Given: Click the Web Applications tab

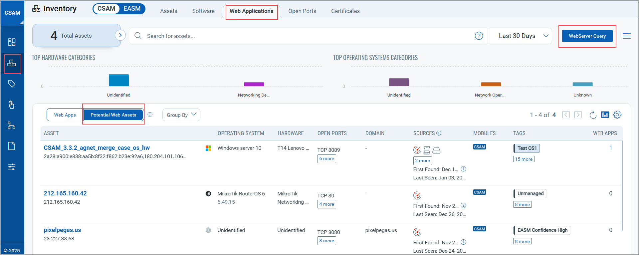Looking at the screenshot, I should tap(252, 11).
